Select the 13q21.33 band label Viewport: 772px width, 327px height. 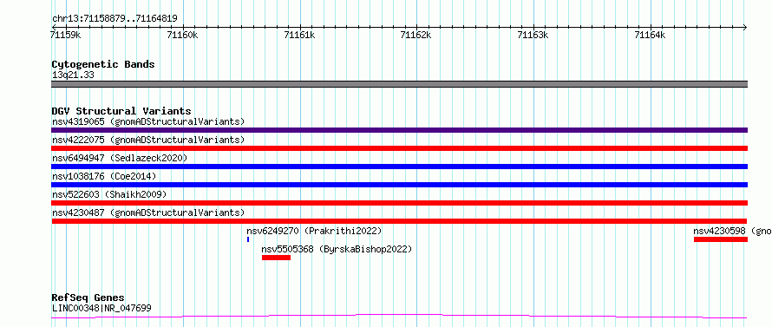(x=73, y=75)
